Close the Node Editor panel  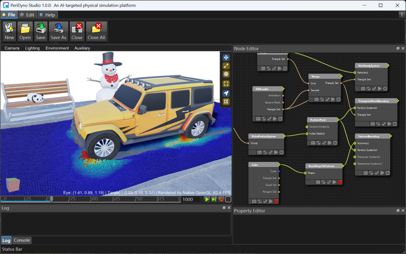tap(403, 48)
